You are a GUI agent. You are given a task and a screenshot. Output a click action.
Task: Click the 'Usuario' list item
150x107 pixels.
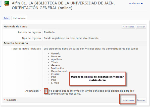[56, 54]
